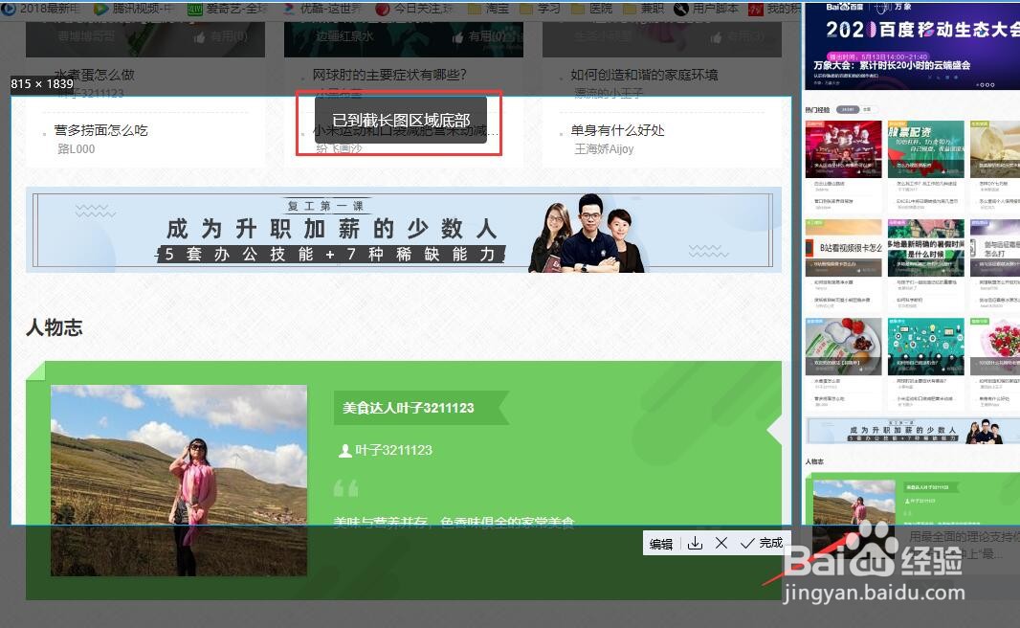Click the 美食达人叶子3211123 ribbon title
Viewport: 1020px width, 628px height.
[x=420, y=408]
